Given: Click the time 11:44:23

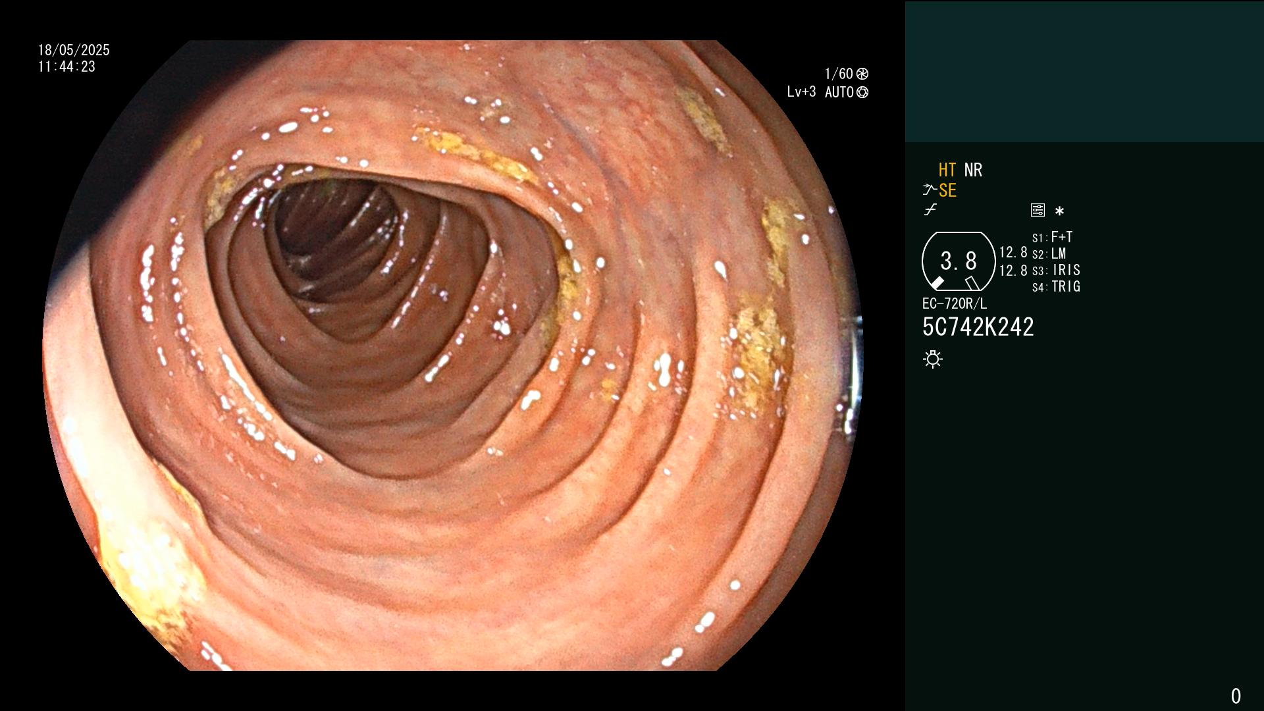Looking at the screenshot, I should pyautogui.click(x=66, y=66).
